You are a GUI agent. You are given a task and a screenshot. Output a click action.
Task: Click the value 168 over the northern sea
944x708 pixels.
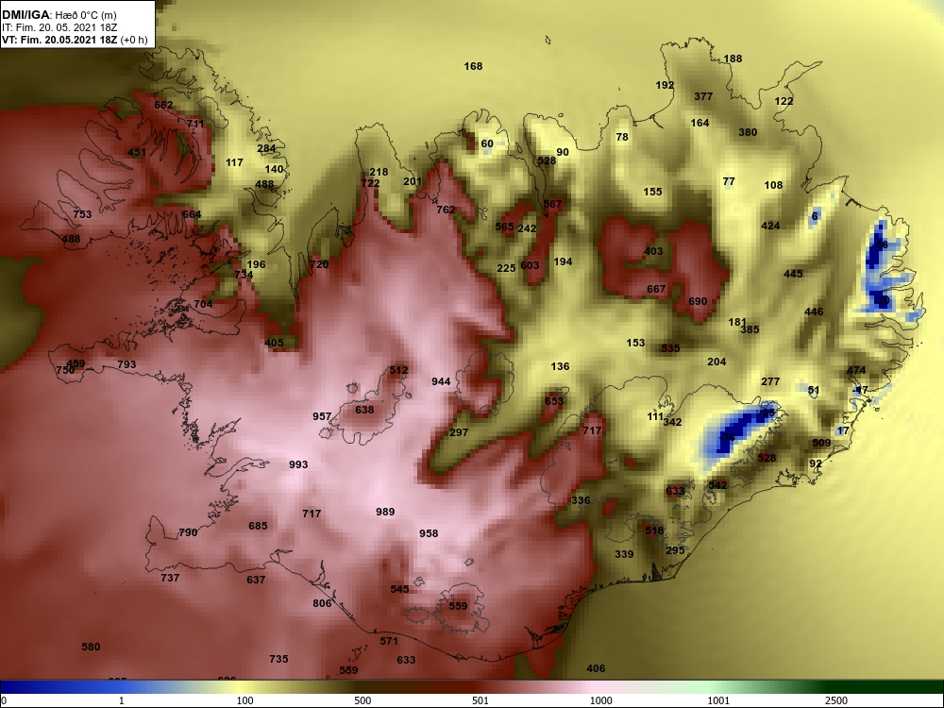pyautogui.click(x=473, y=66)
